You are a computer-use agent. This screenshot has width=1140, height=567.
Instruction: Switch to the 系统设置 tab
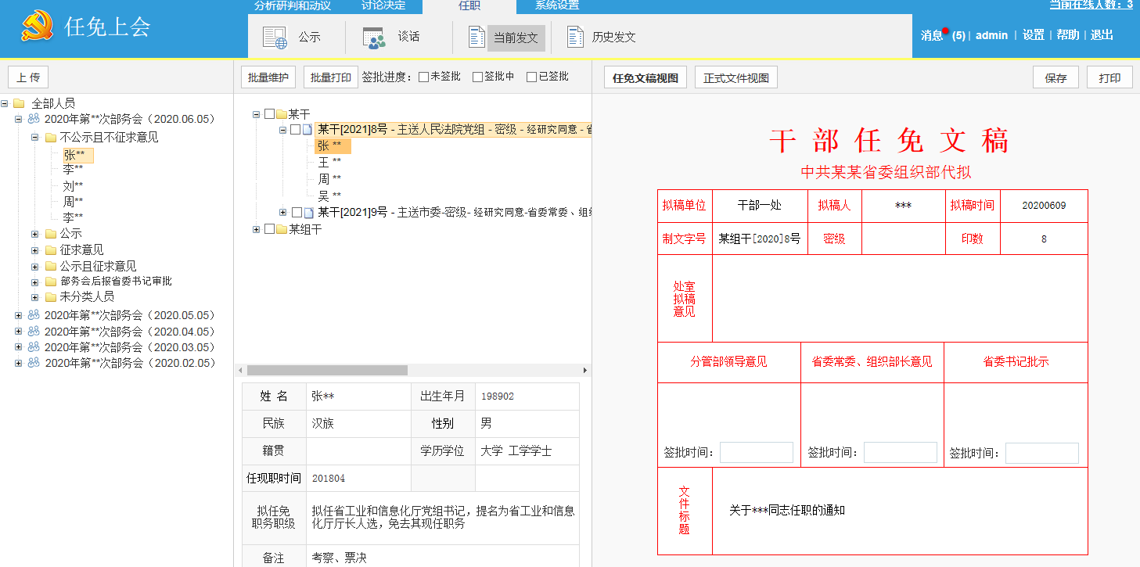click(556, 6)
